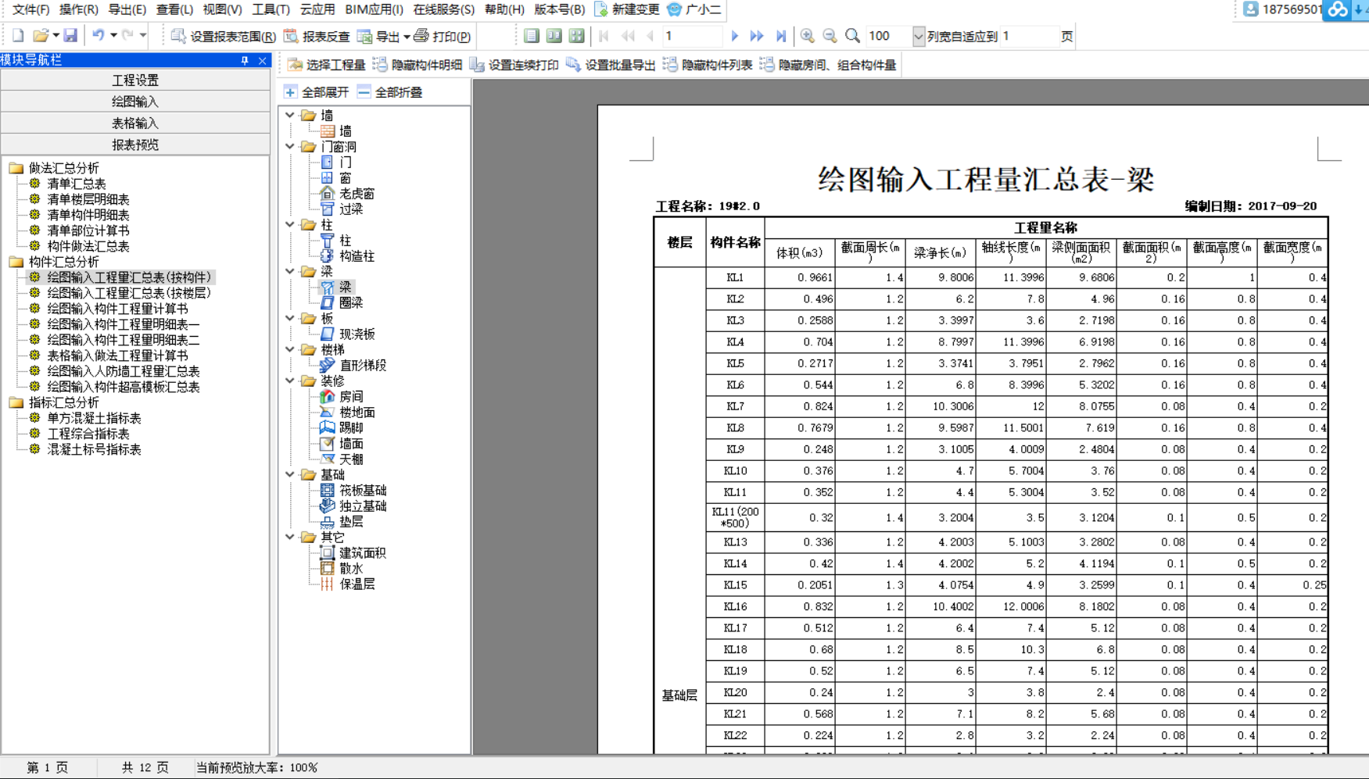
Task: Open the 在线服务(S) menu
Action: pyautogui.click(x=443, y=9)
